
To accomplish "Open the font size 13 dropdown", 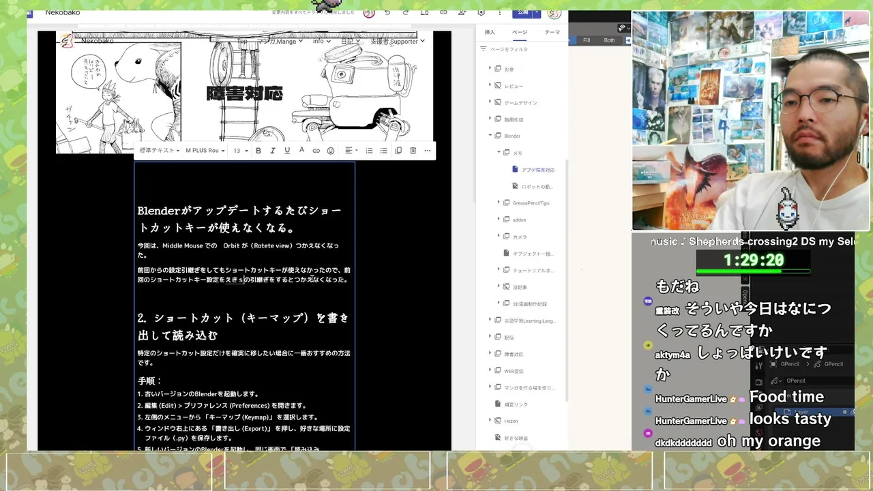I will [241, 151].
